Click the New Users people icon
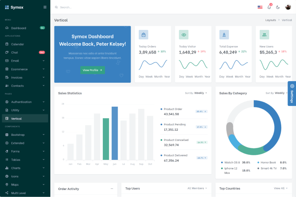 (x=264, y=35)
